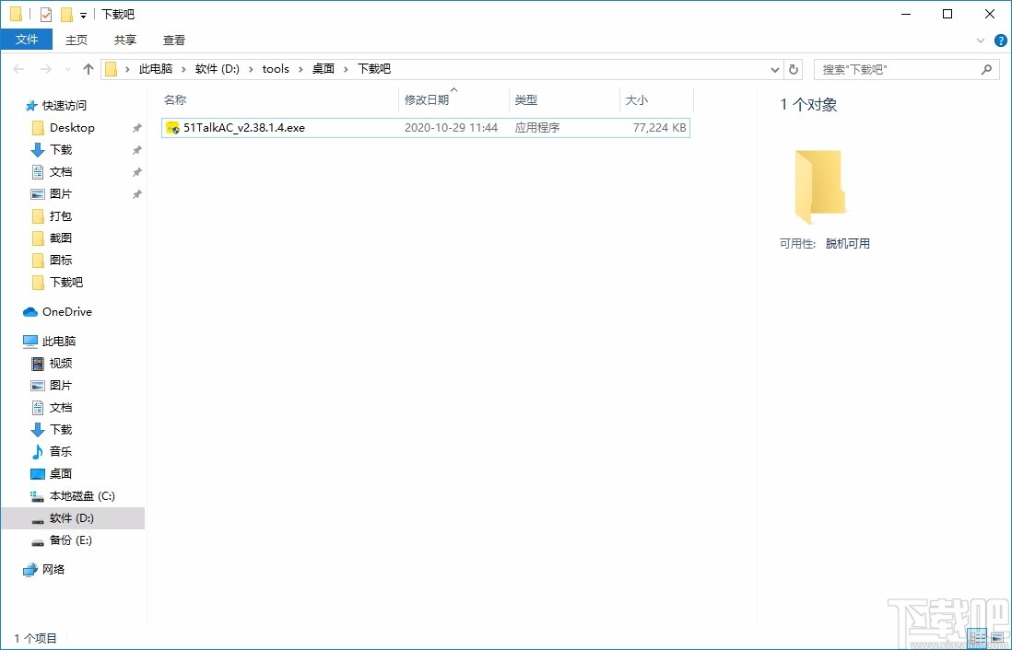Switch to the 主页 ribbon tab
1012x650 pixels.
[76, 40]
